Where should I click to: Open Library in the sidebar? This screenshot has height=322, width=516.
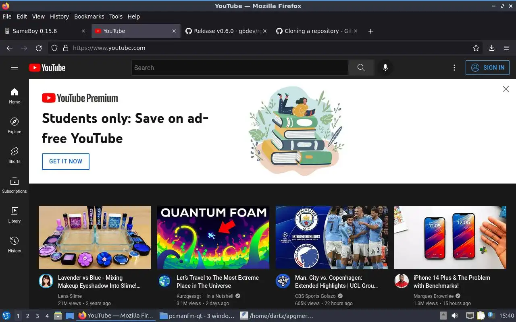[15, 215]
